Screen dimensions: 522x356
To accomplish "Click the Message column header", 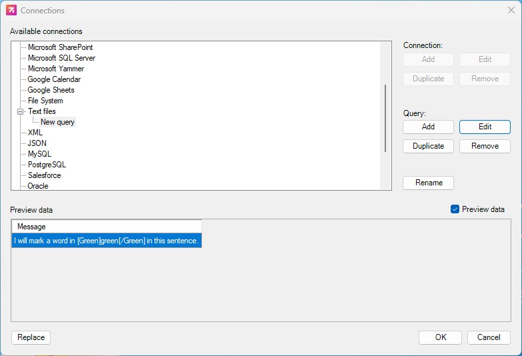I will coord(107,227).
